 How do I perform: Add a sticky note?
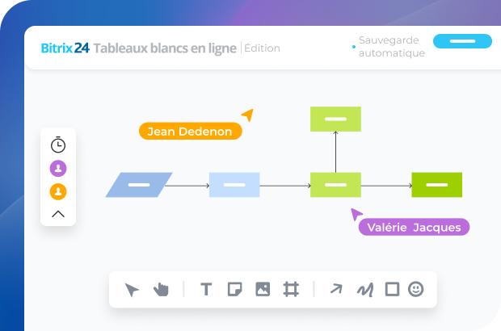(x=234, y=289)
